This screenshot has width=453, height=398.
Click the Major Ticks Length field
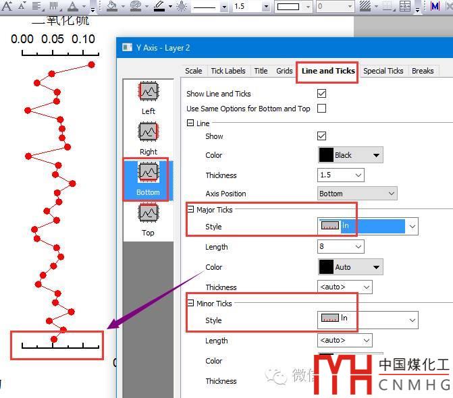340,247
